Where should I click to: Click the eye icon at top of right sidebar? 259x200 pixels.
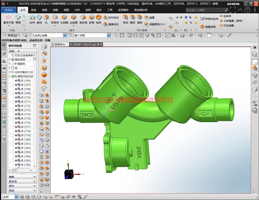(255, 47)
